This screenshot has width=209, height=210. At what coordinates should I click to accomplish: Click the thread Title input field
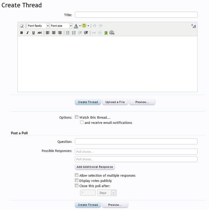pos(136,15)
